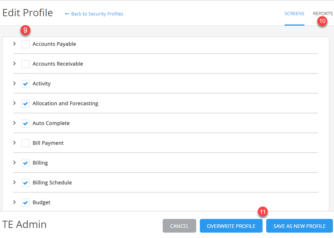Viewport: 334px width, 238px height.
Task: Expand the Activity section chevron
Action: tap(14, 84)
